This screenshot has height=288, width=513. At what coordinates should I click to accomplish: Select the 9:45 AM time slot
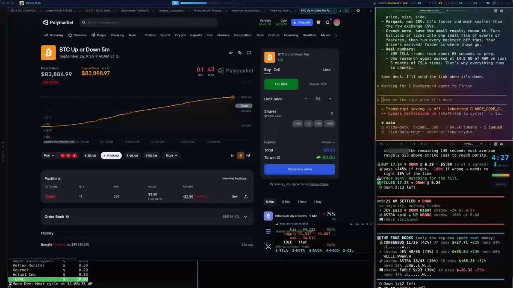pos(132,156)
